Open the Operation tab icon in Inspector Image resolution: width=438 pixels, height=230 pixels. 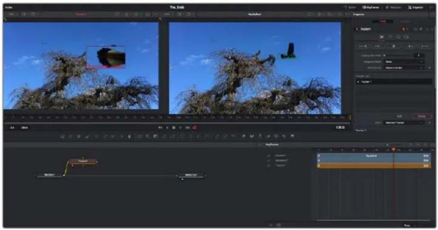click(x=390, y=37)
